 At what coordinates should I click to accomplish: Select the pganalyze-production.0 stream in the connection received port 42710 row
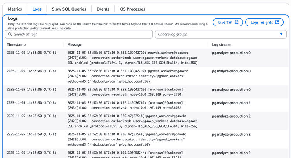[231, 90]
